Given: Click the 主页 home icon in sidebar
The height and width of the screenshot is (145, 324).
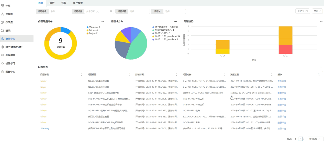Looking at the screenshot, I should tap(2, 6).
